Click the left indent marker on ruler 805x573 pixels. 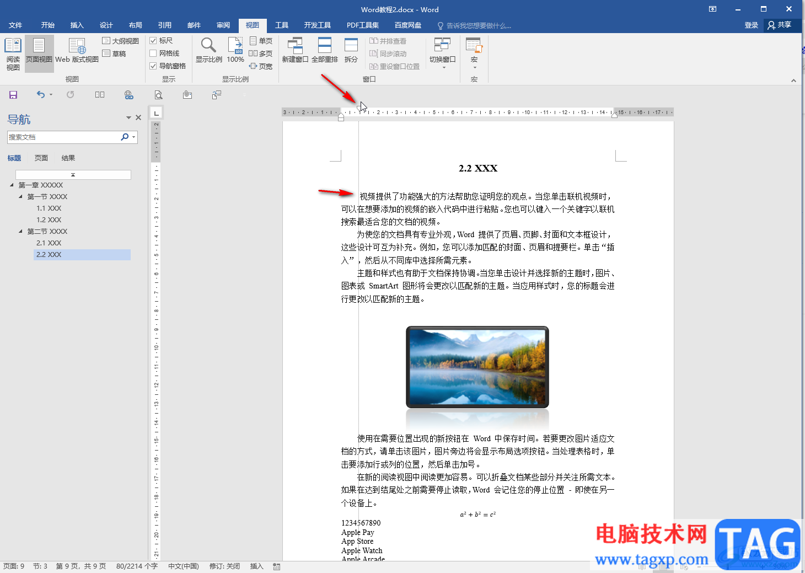(341, 117)
